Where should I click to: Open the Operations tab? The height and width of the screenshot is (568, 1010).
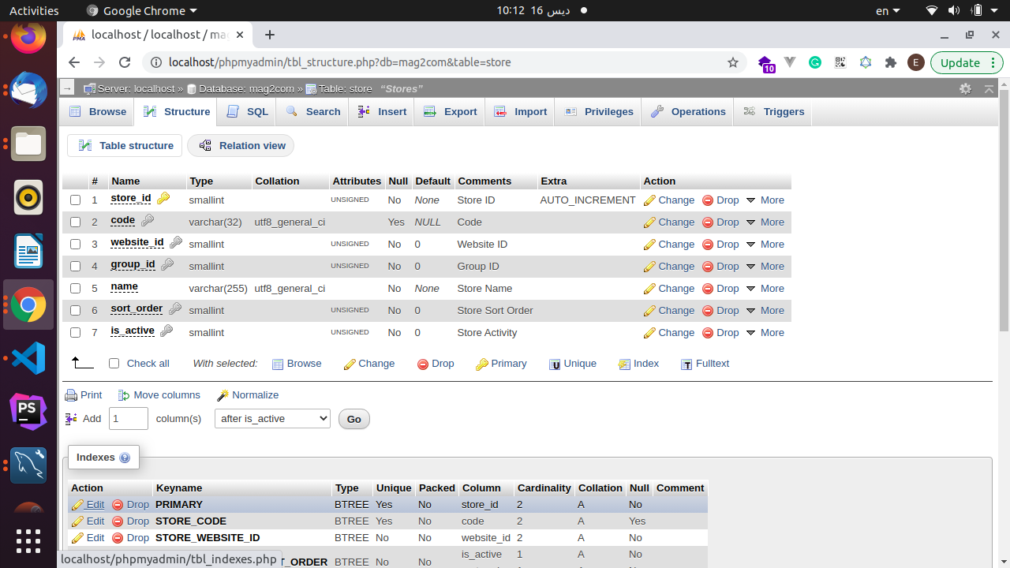(688, 112)
